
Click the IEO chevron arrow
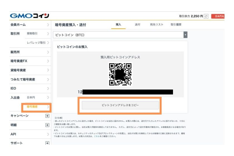48,89
